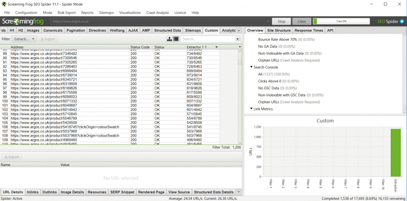Open the Rendered Page tab
The width and height of the screenshot is (407, 201).
151,192
